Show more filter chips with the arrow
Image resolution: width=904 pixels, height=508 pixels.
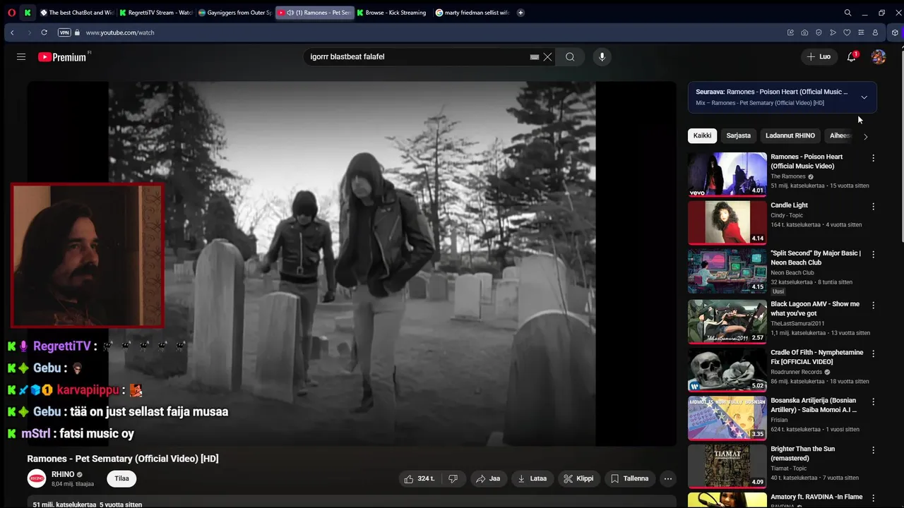click(x=865, y=136)
